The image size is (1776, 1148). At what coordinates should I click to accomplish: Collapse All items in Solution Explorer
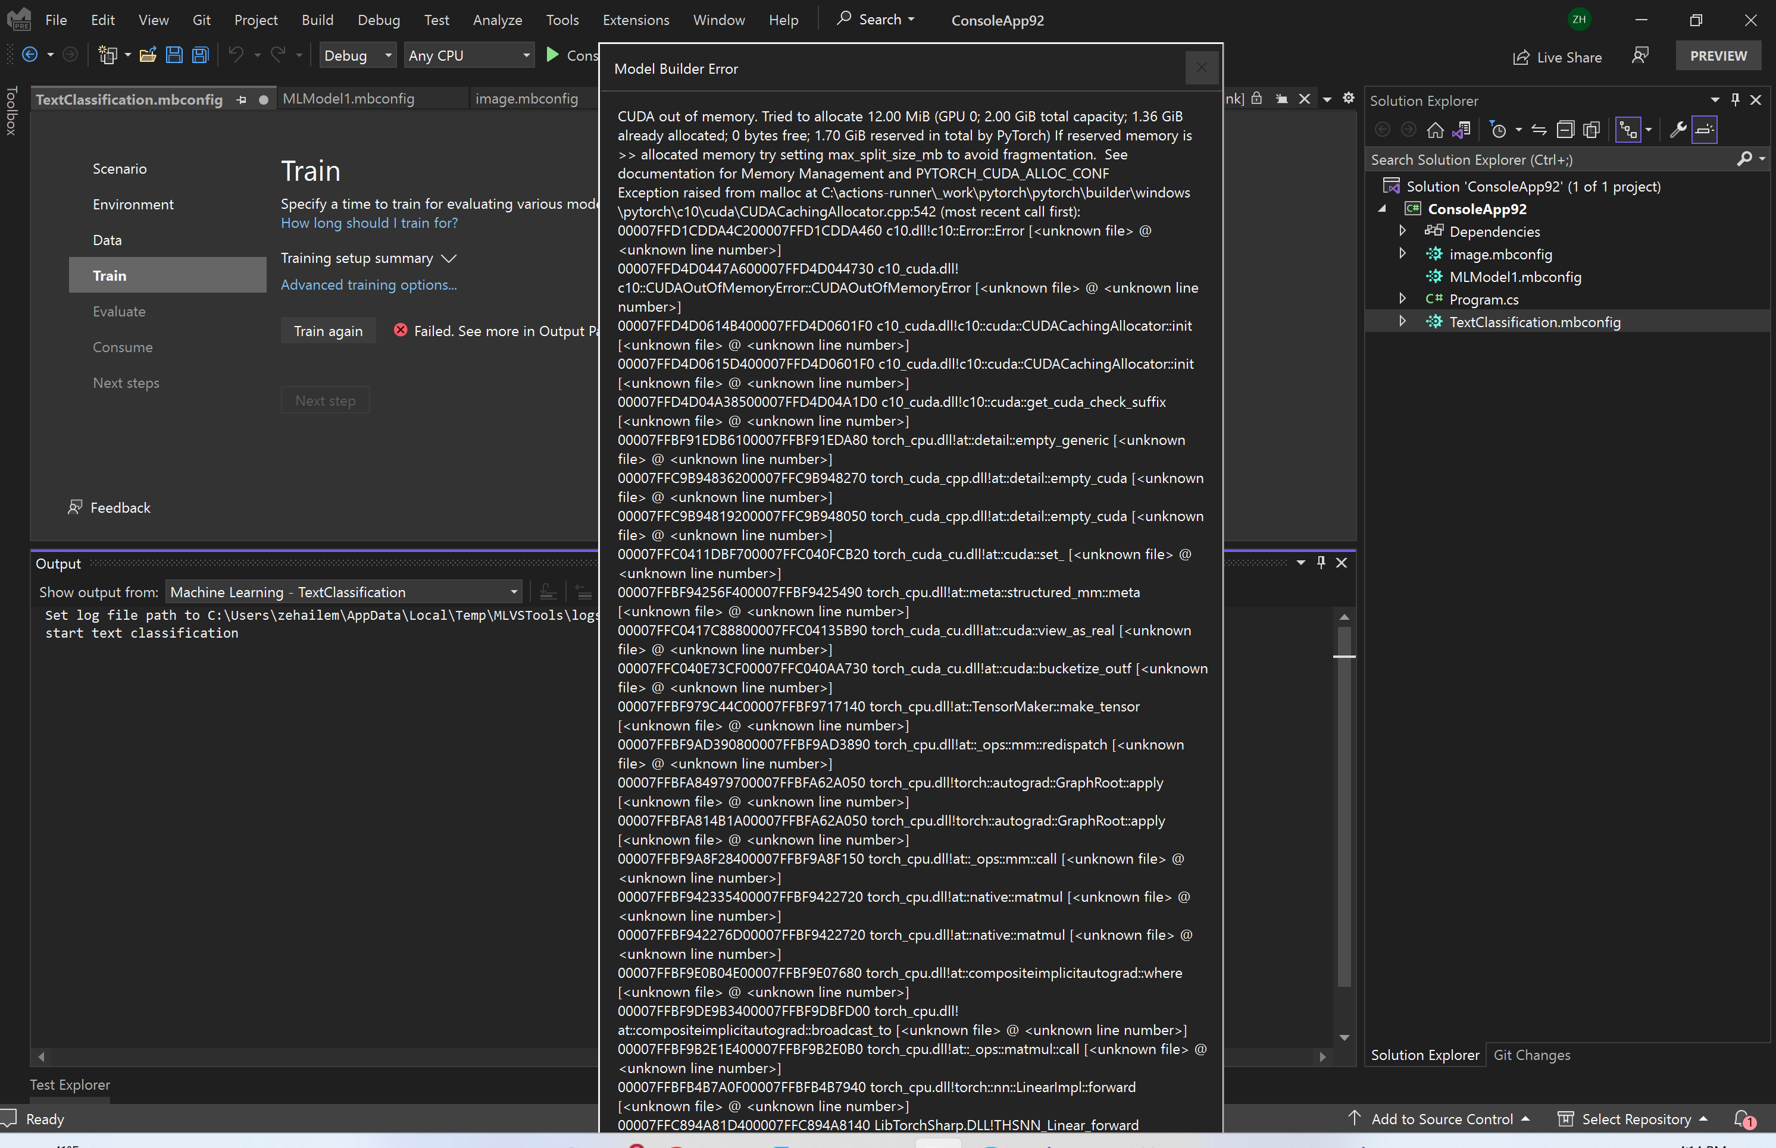coord(1566,129)
